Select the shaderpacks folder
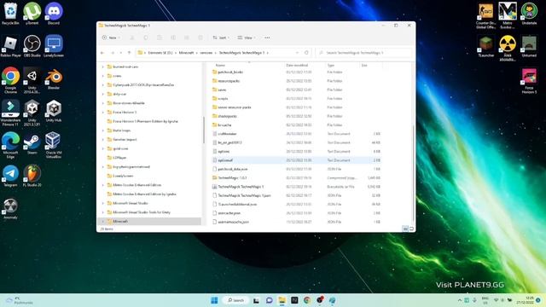The width and height of the screenshot is (546, 307). click(227, 116)
